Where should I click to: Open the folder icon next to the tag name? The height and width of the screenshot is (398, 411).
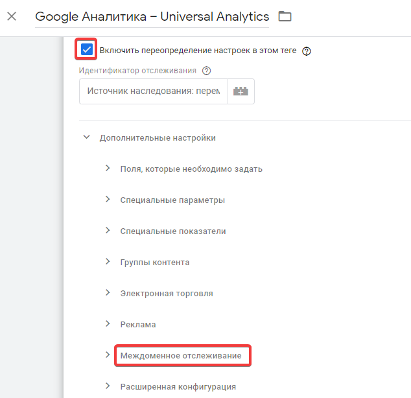pos(285,16)
